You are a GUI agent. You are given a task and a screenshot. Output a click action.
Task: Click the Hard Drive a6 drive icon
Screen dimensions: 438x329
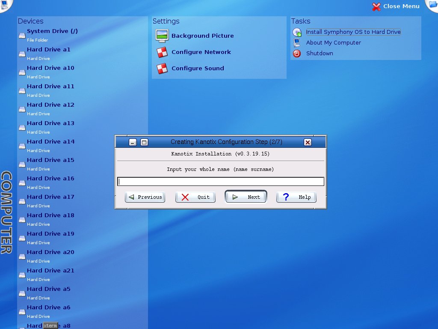[22, 312]
